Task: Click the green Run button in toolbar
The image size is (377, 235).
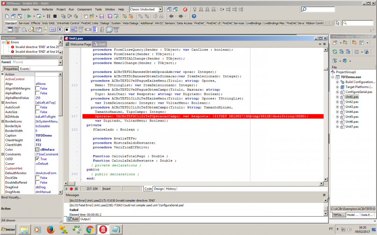Action: 29,16
